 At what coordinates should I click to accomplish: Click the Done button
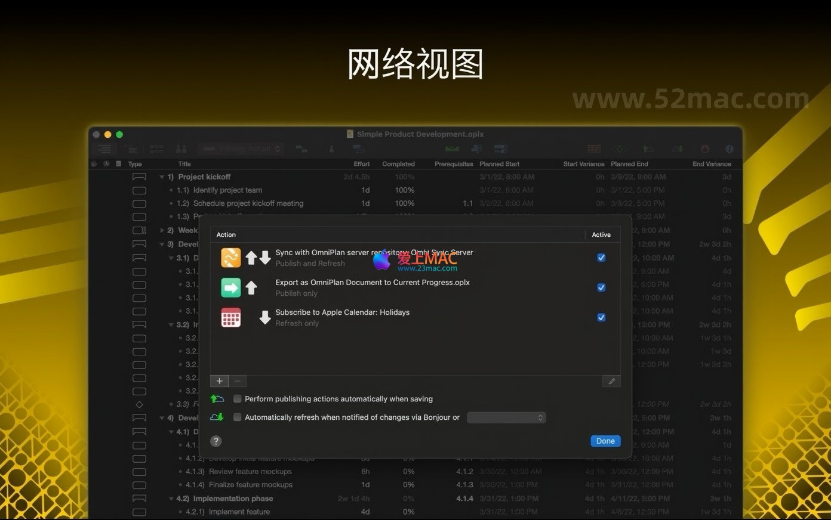(x=605, y=441)
